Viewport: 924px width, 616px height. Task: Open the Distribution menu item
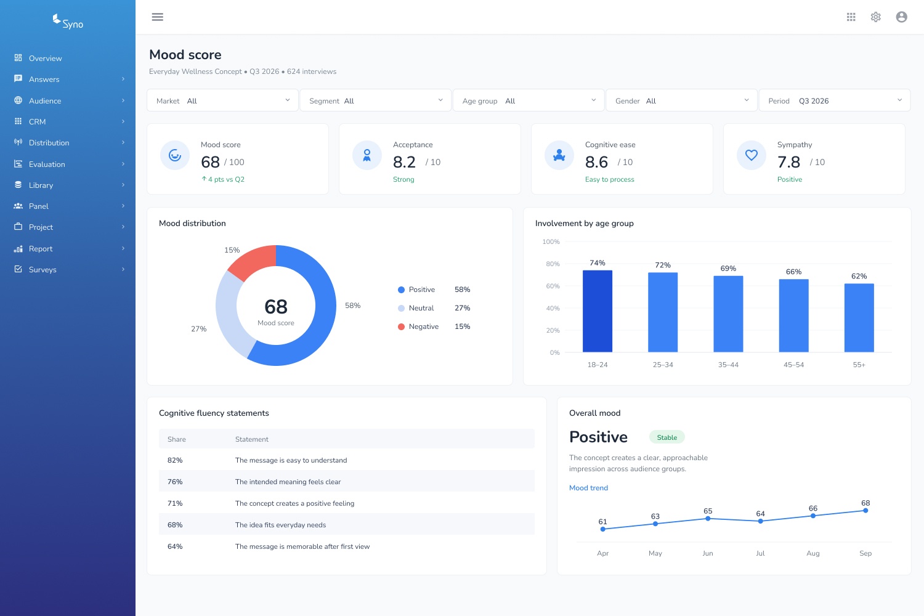click(68, 142)
